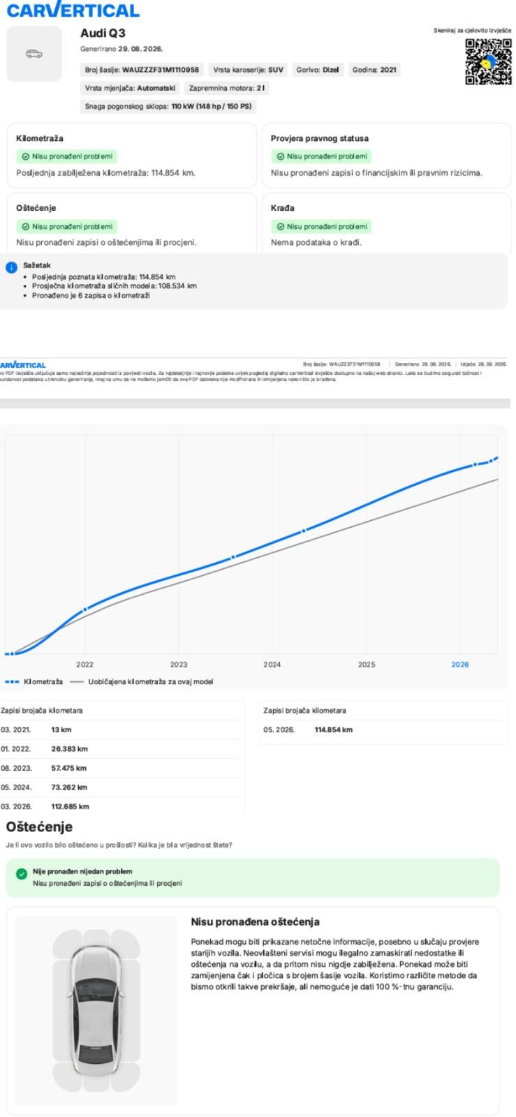Click the 'Nisu pronađeni problemi' badge under Oštećenje

(x=66, y=226)
